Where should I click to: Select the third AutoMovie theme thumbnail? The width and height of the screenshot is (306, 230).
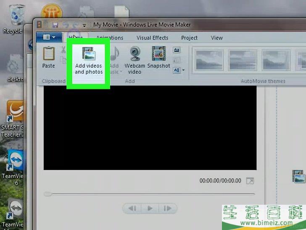(x=276, y=60)
